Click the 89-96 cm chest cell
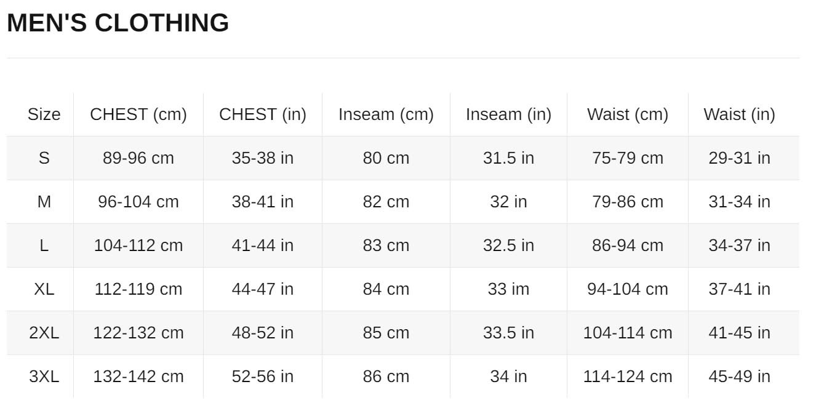 (138, 158)
